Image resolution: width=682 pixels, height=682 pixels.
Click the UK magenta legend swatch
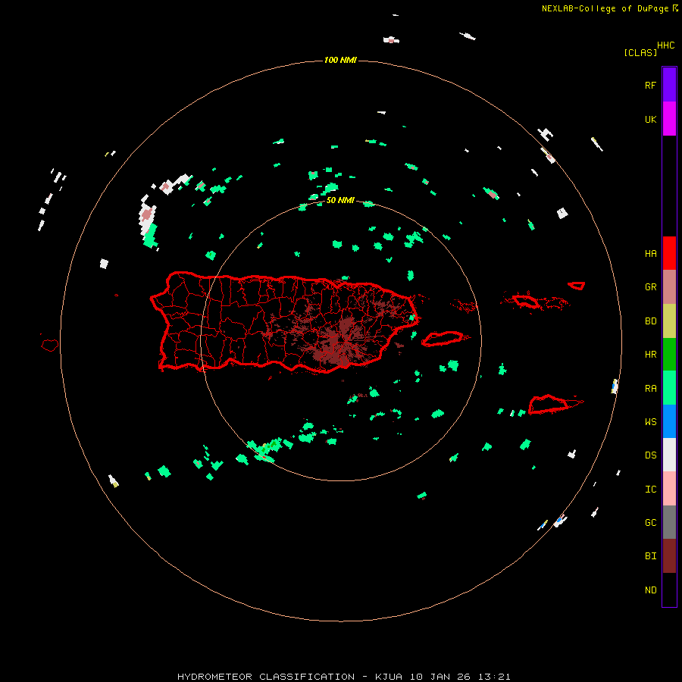coord(669,119)
